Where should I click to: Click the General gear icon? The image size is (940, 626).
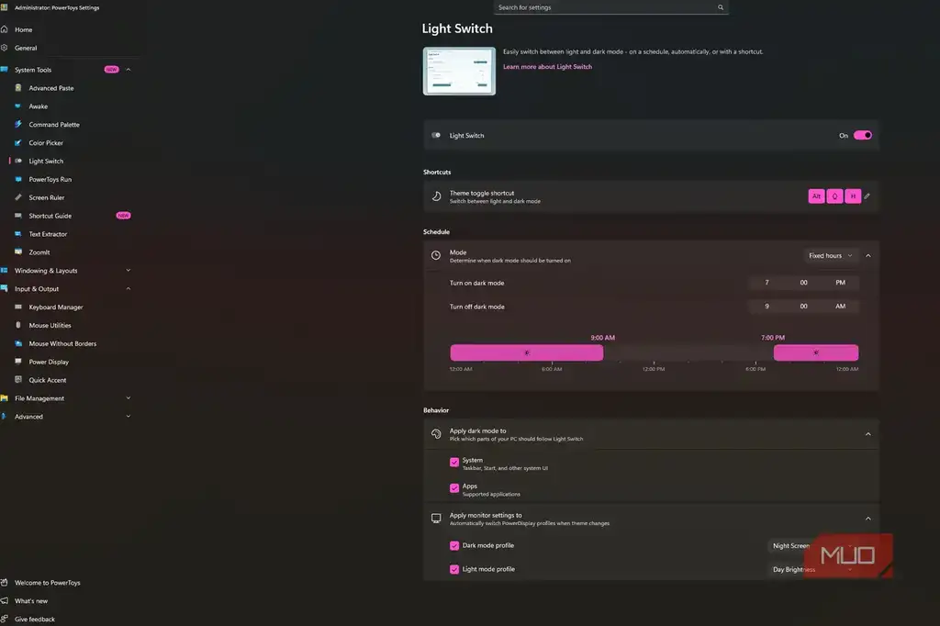point(5,48)
